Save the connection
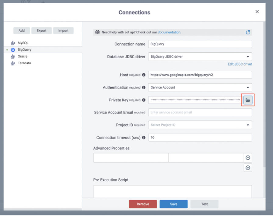Viewport: 273px width, 216px height. [174, 204]
